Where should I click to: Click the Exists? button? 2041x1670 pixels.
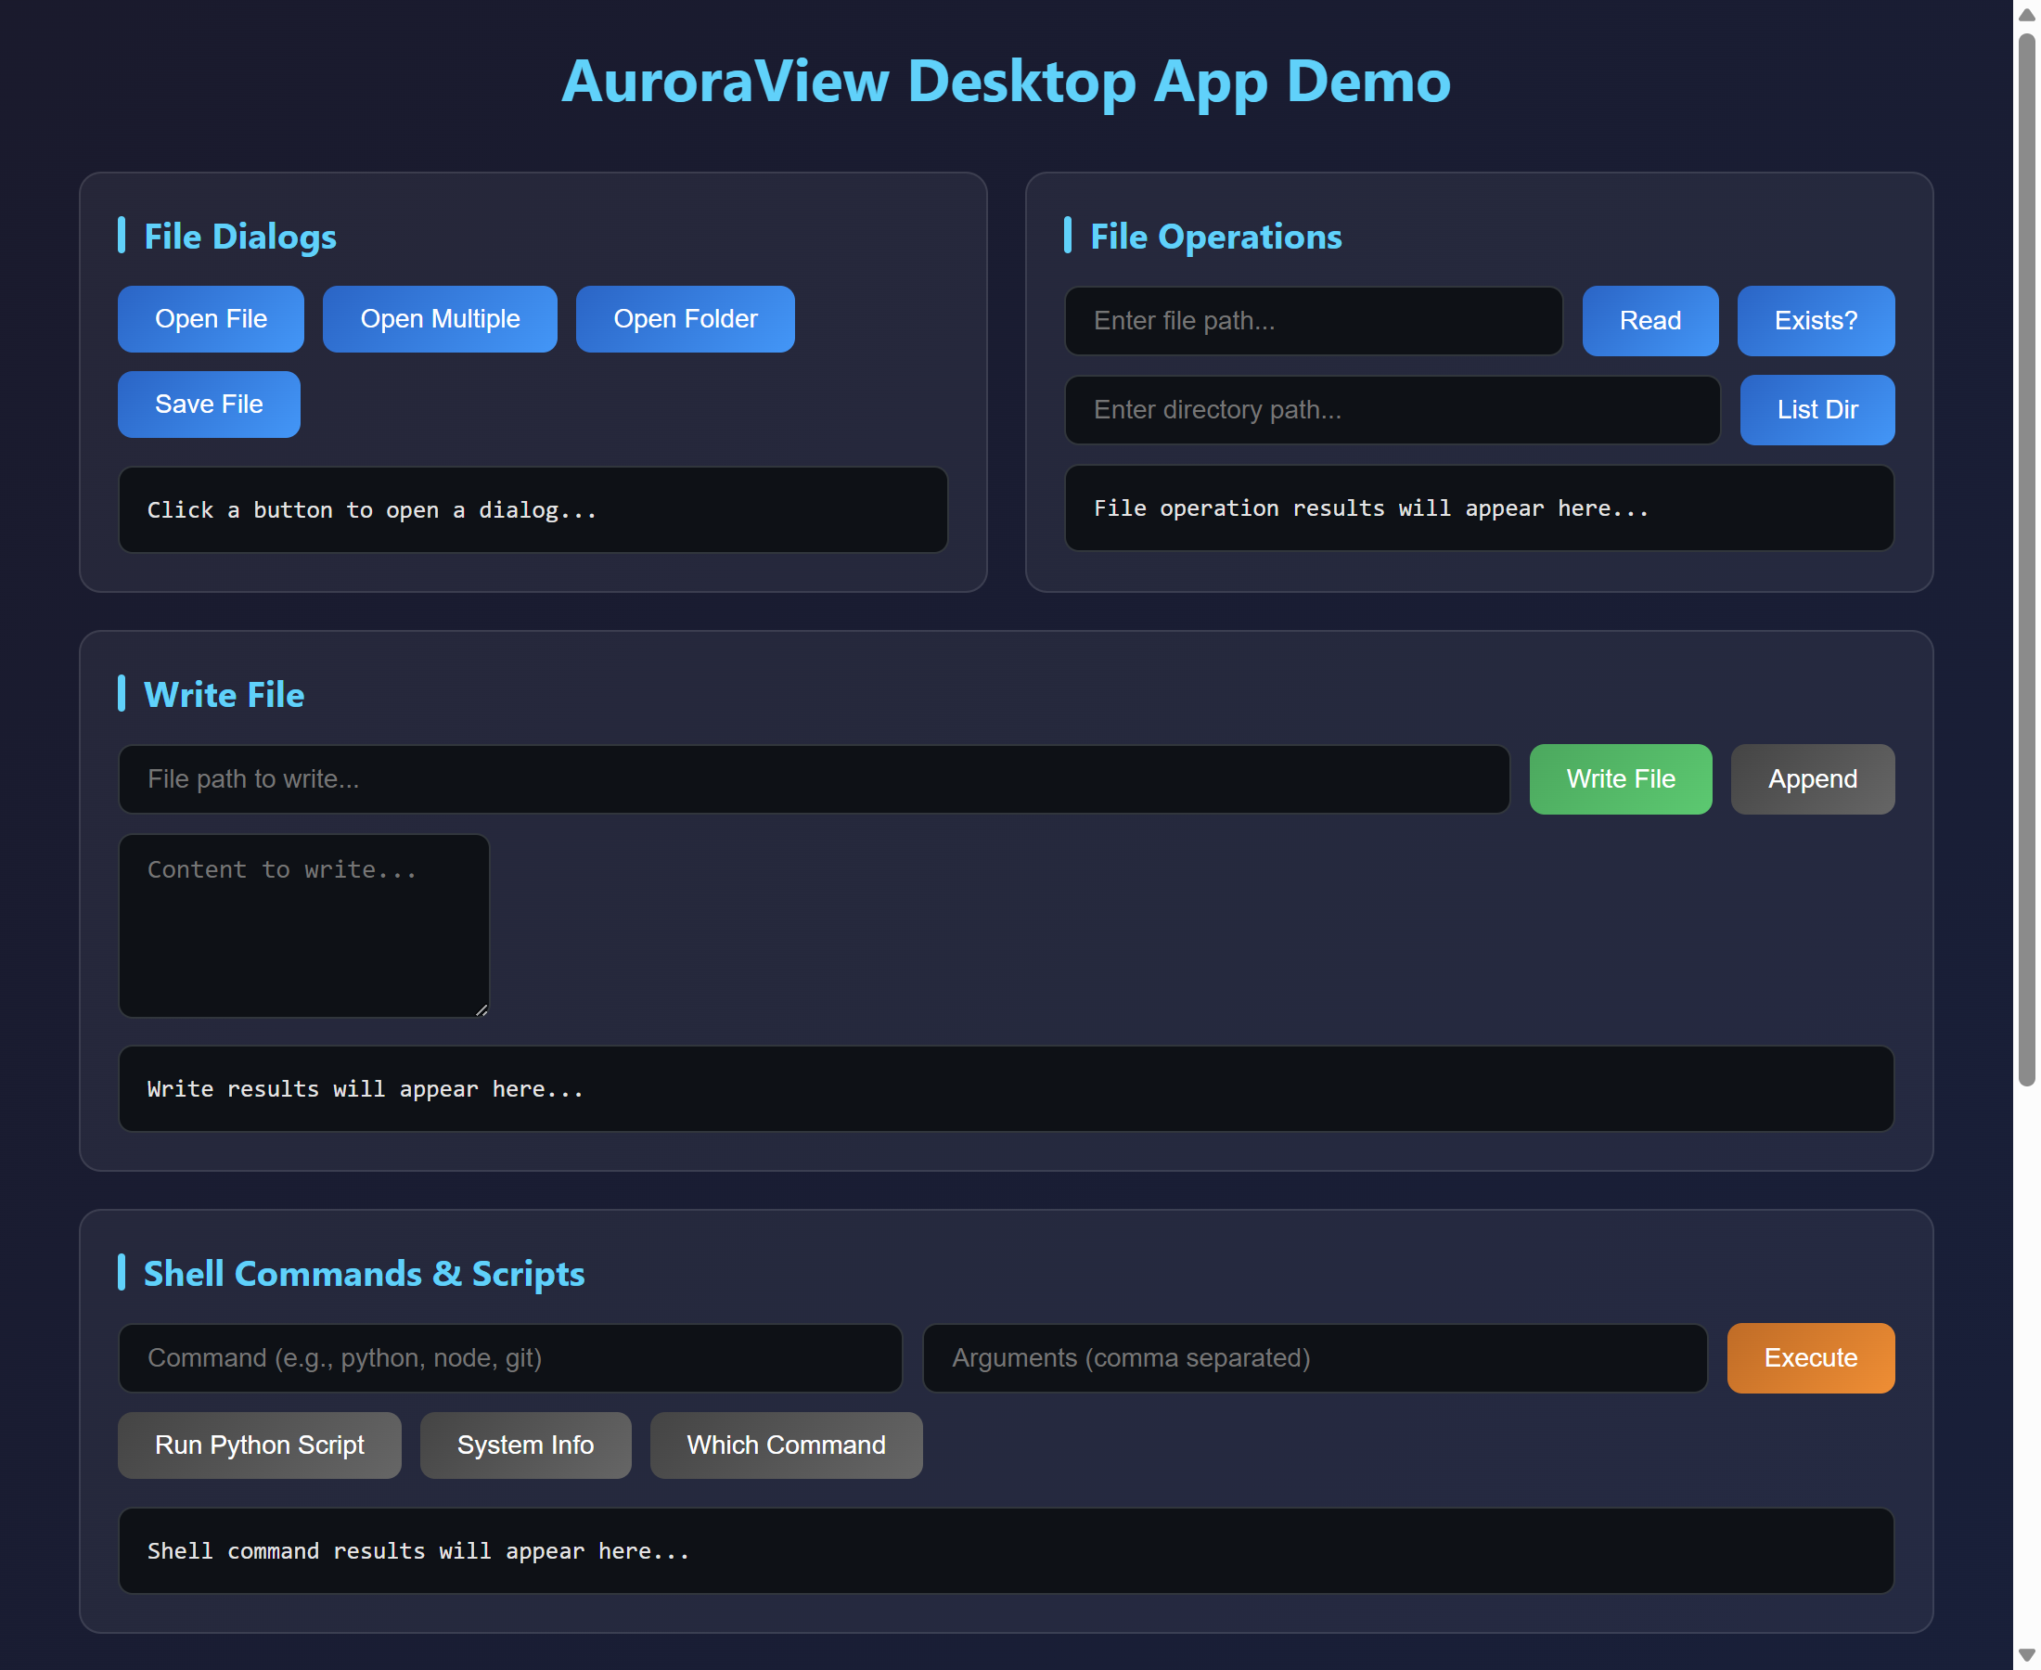pos(1815,320)
